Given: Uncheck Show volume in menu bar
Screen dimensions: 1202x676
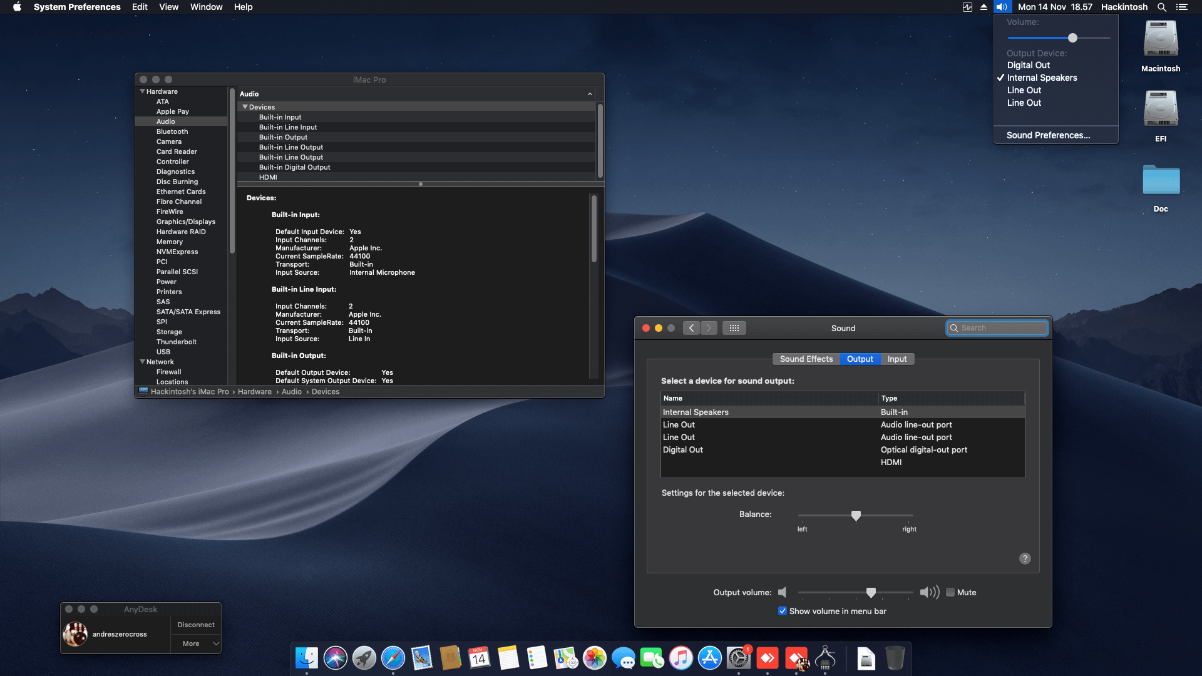Looking at the screenshot, I should 783,611.
